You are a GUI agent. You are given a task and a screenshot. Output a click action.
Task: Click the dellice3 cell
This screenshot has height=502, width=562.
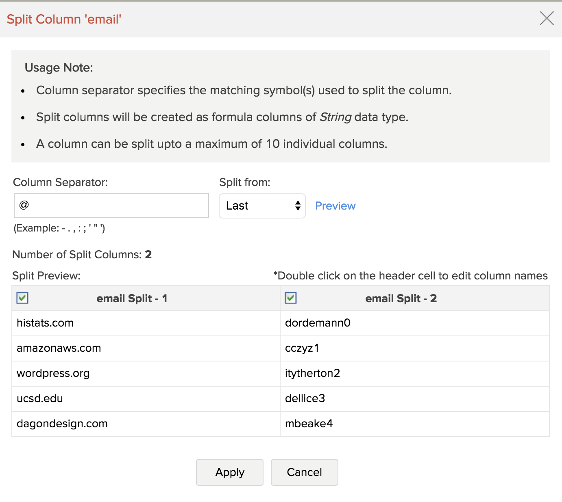[305, 399]
